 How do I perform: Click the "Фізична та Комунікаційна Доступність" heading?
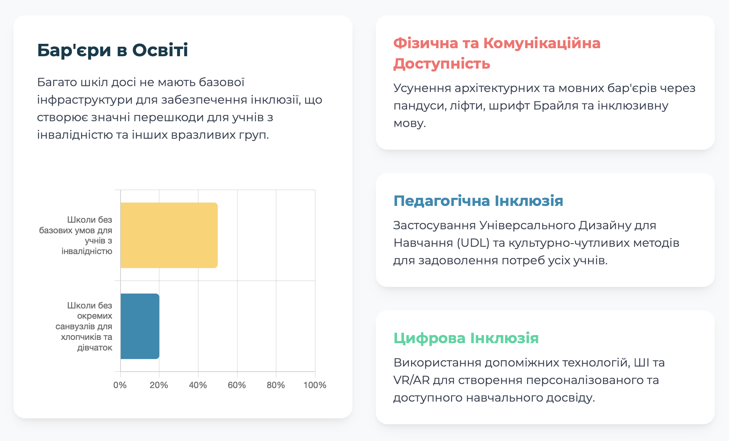click(497, 53)
